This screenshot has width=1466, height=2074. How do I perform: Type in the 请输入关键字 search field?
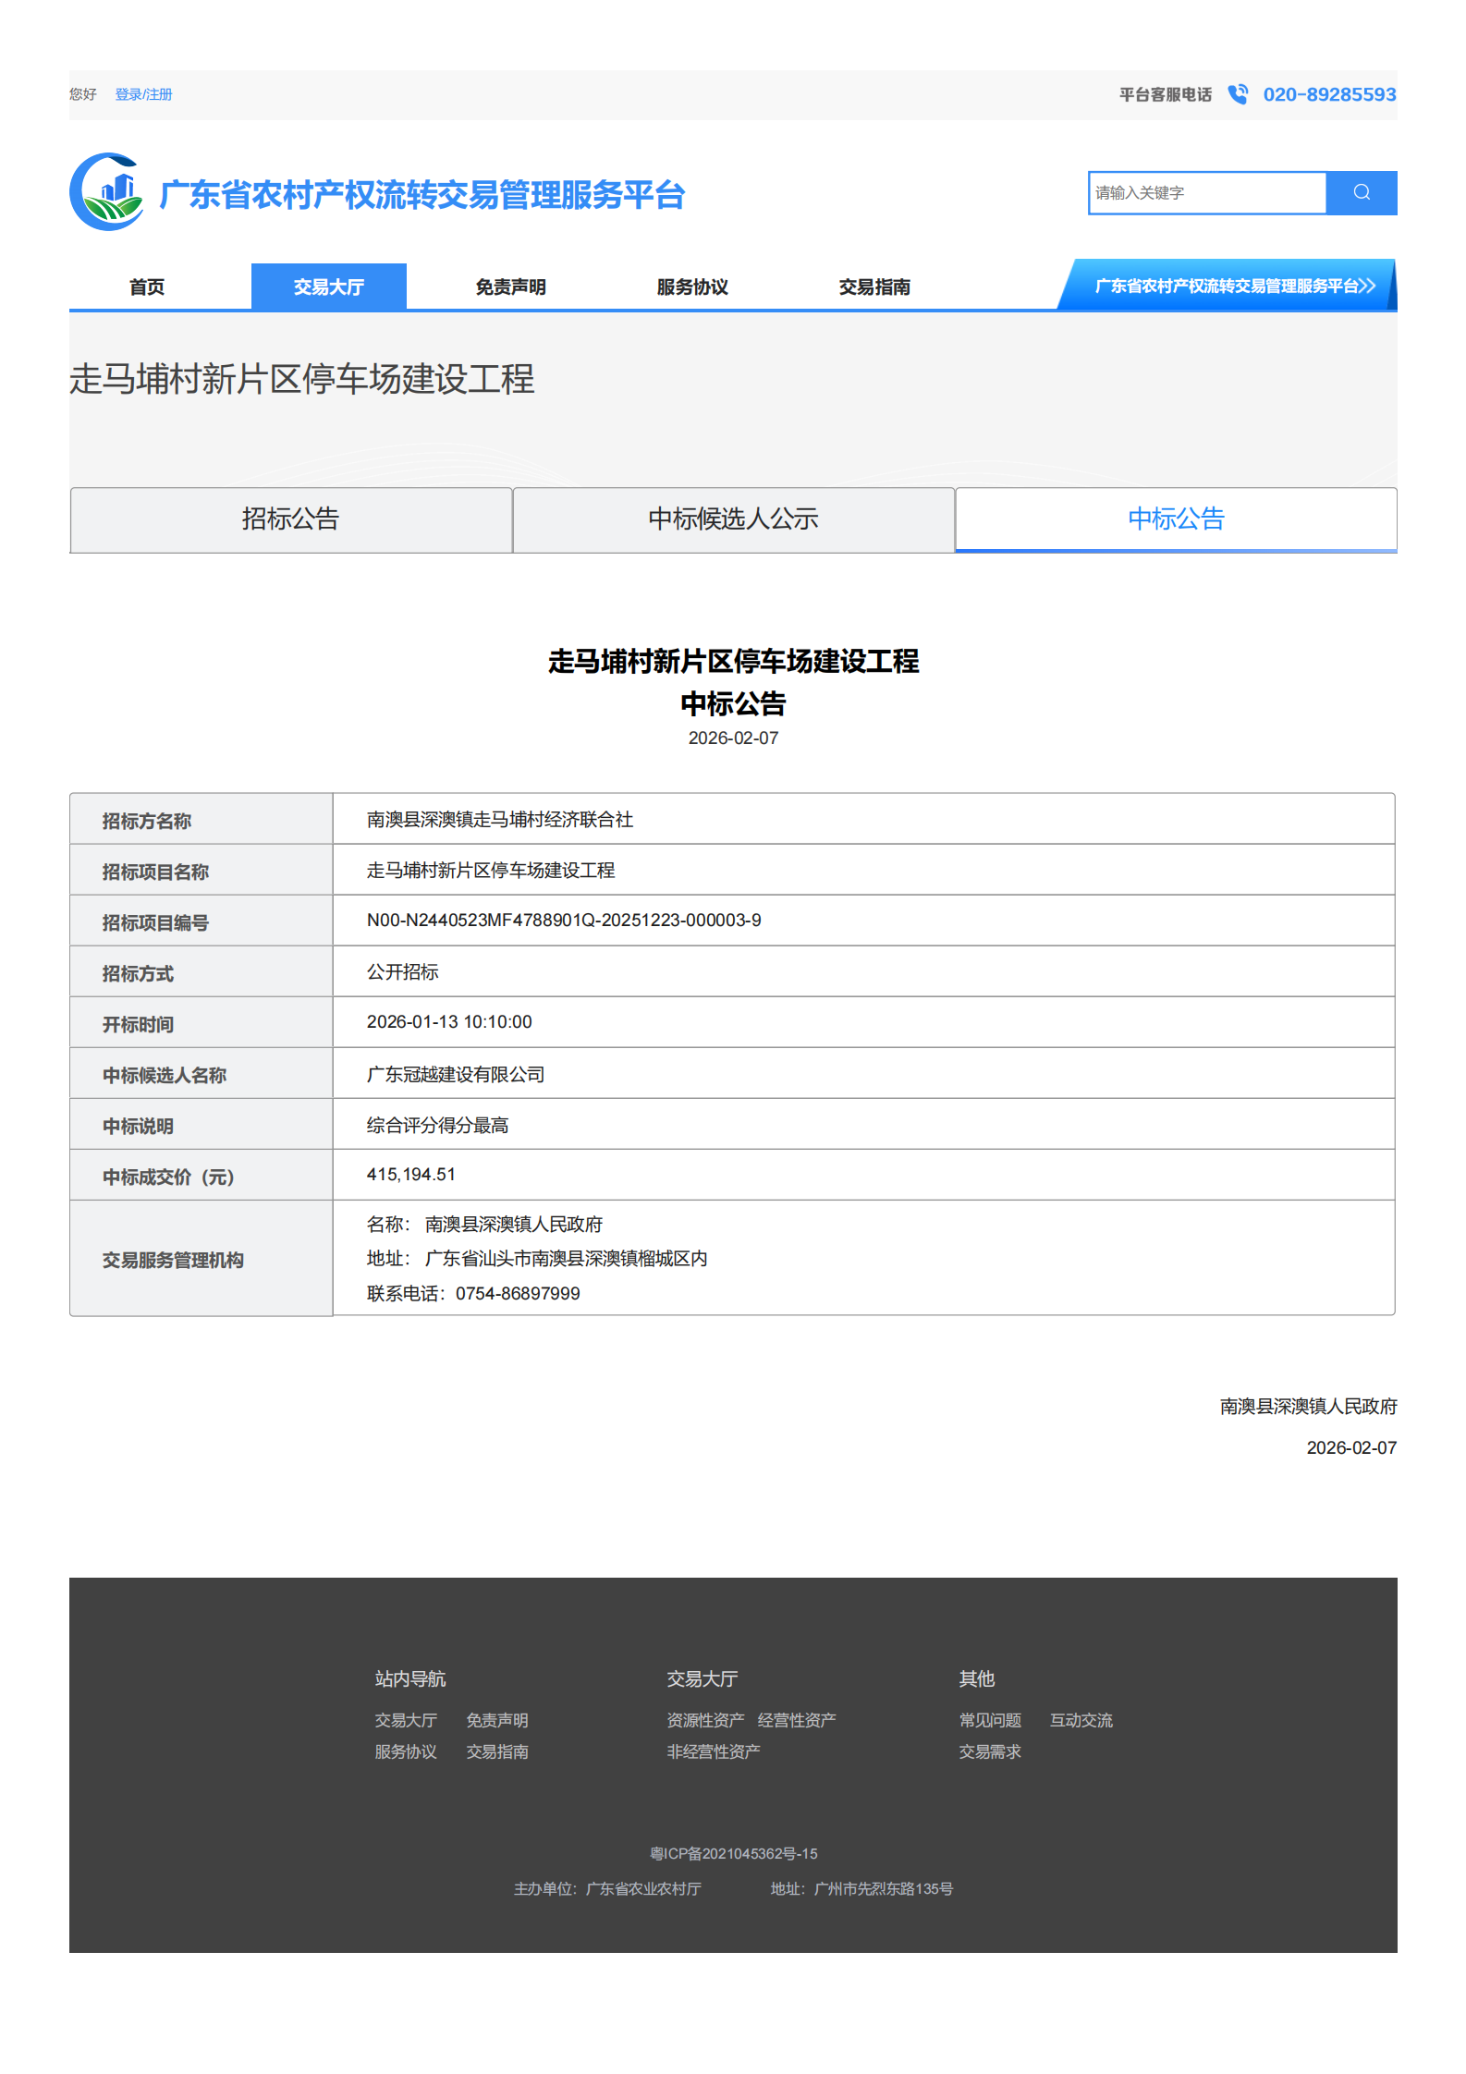tap(1206, 192)
